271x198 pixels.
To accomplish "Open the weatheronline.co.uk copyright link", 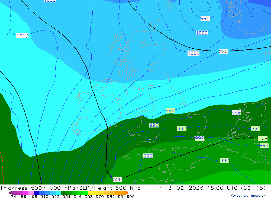I will [x=248, y=196].
